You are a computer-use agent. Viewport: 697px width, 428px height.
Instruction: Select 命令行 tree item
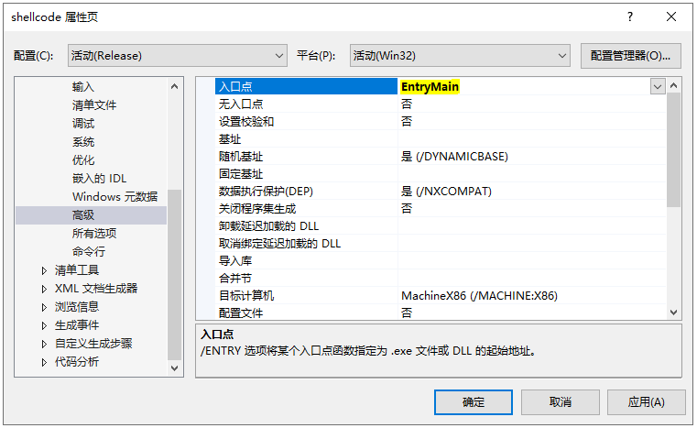coord(89,252)
